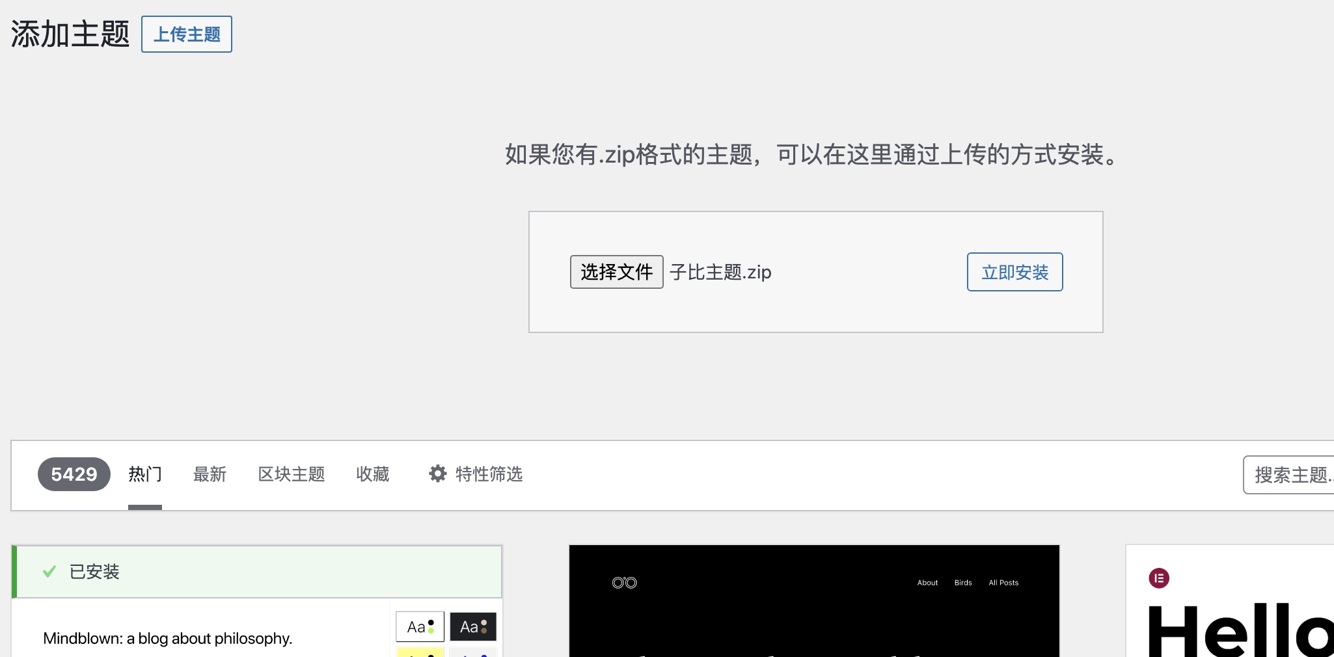Click 选择文件 to choose a file

616,272
